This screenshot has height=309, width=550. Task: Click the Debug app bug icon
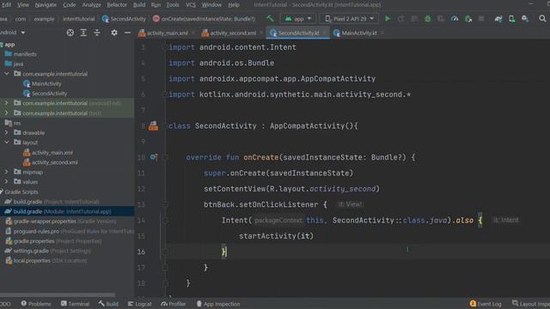(428, 19)
